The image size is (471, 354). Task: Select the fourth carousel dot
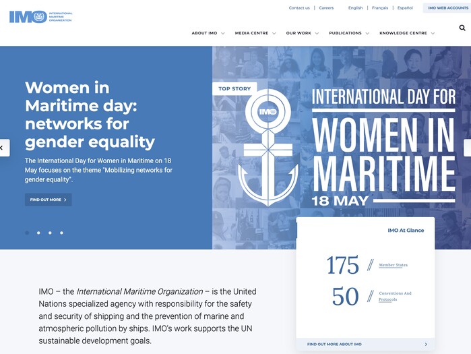(61, 233)
